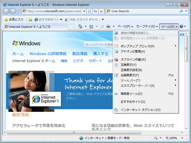
Task: Open the おすすめサイト favorites bar item
Action: tap(48, 19)
